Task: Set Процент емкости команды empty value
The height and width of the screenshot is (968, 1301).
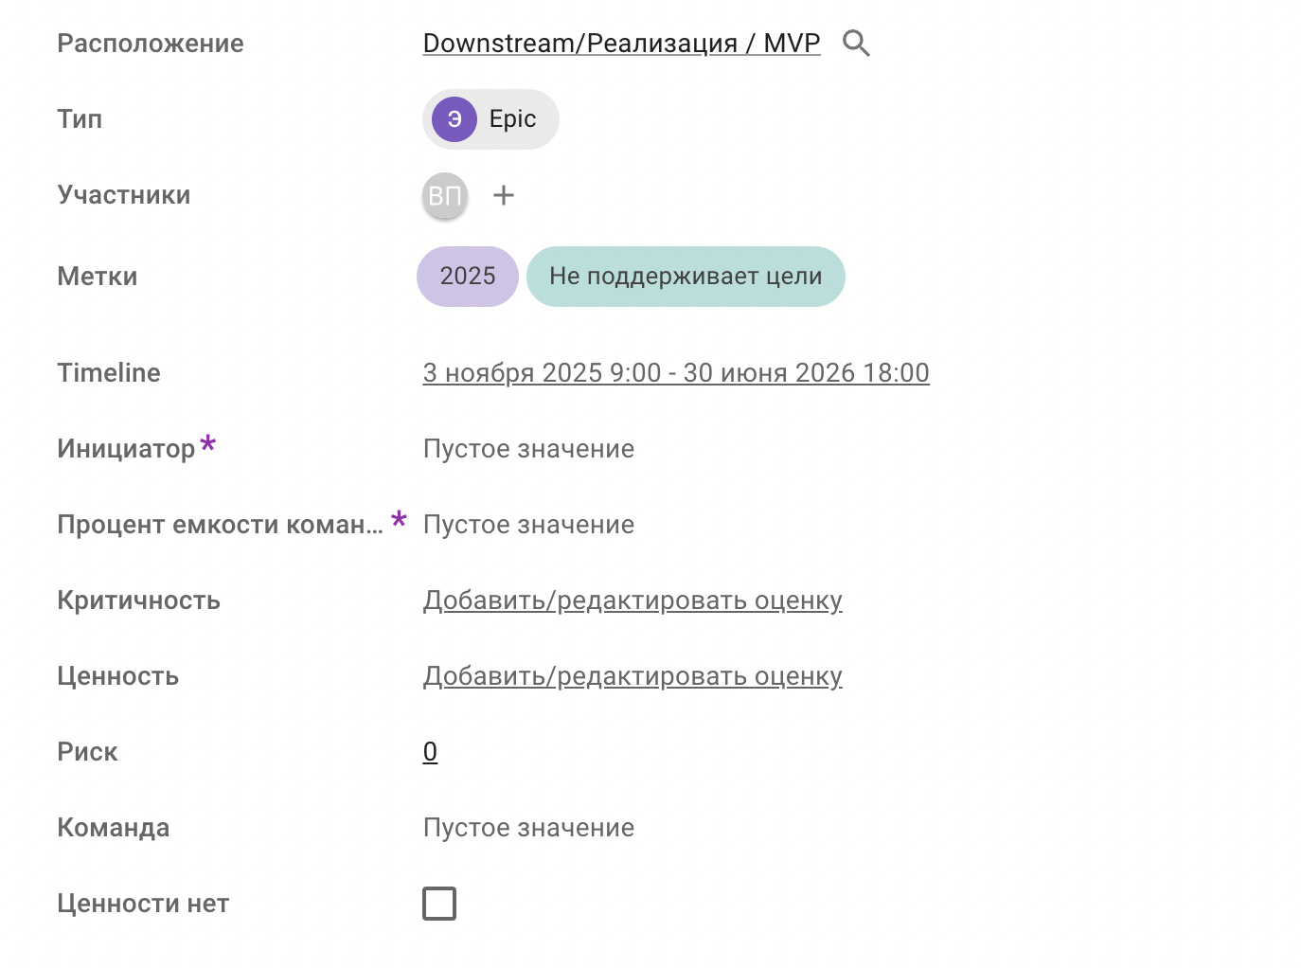Action: tap(528, 525)
